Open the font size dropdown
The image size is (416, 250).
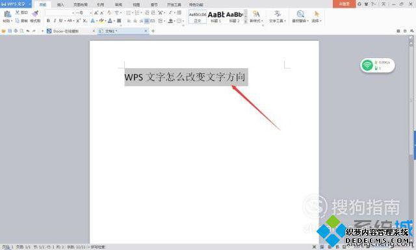tap(91, 13)
